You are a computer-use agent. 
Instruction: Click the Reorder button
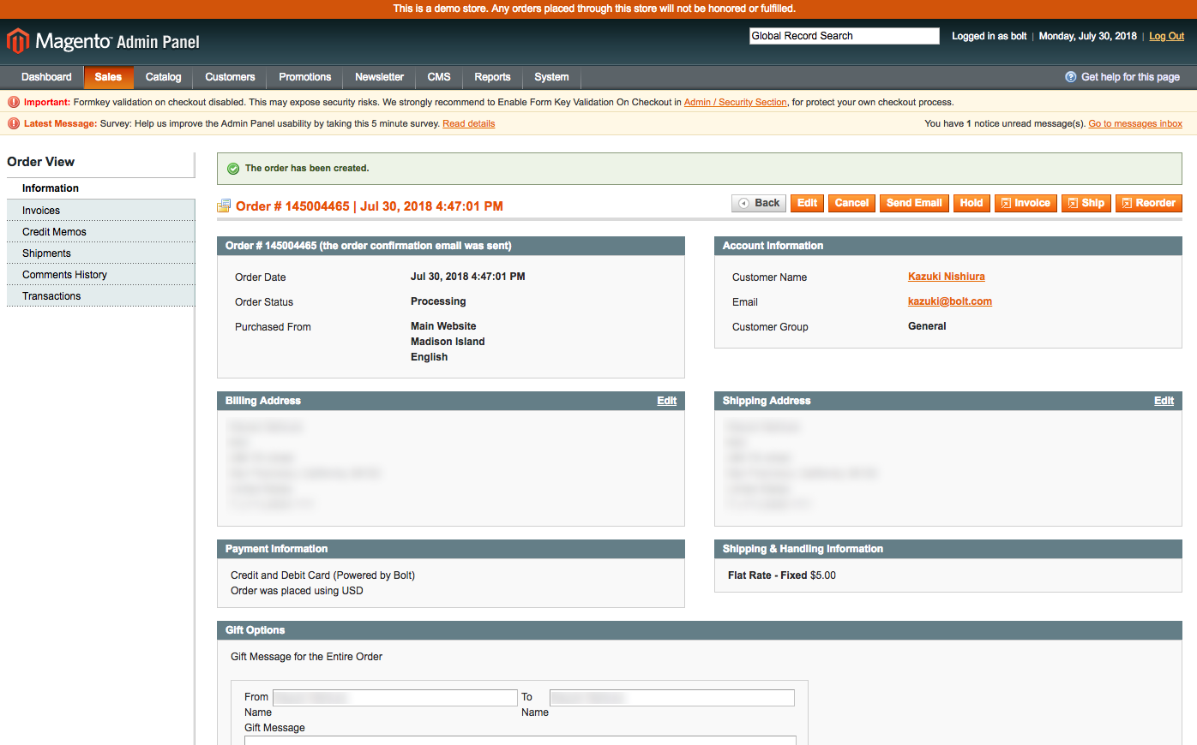[1149, 203]
